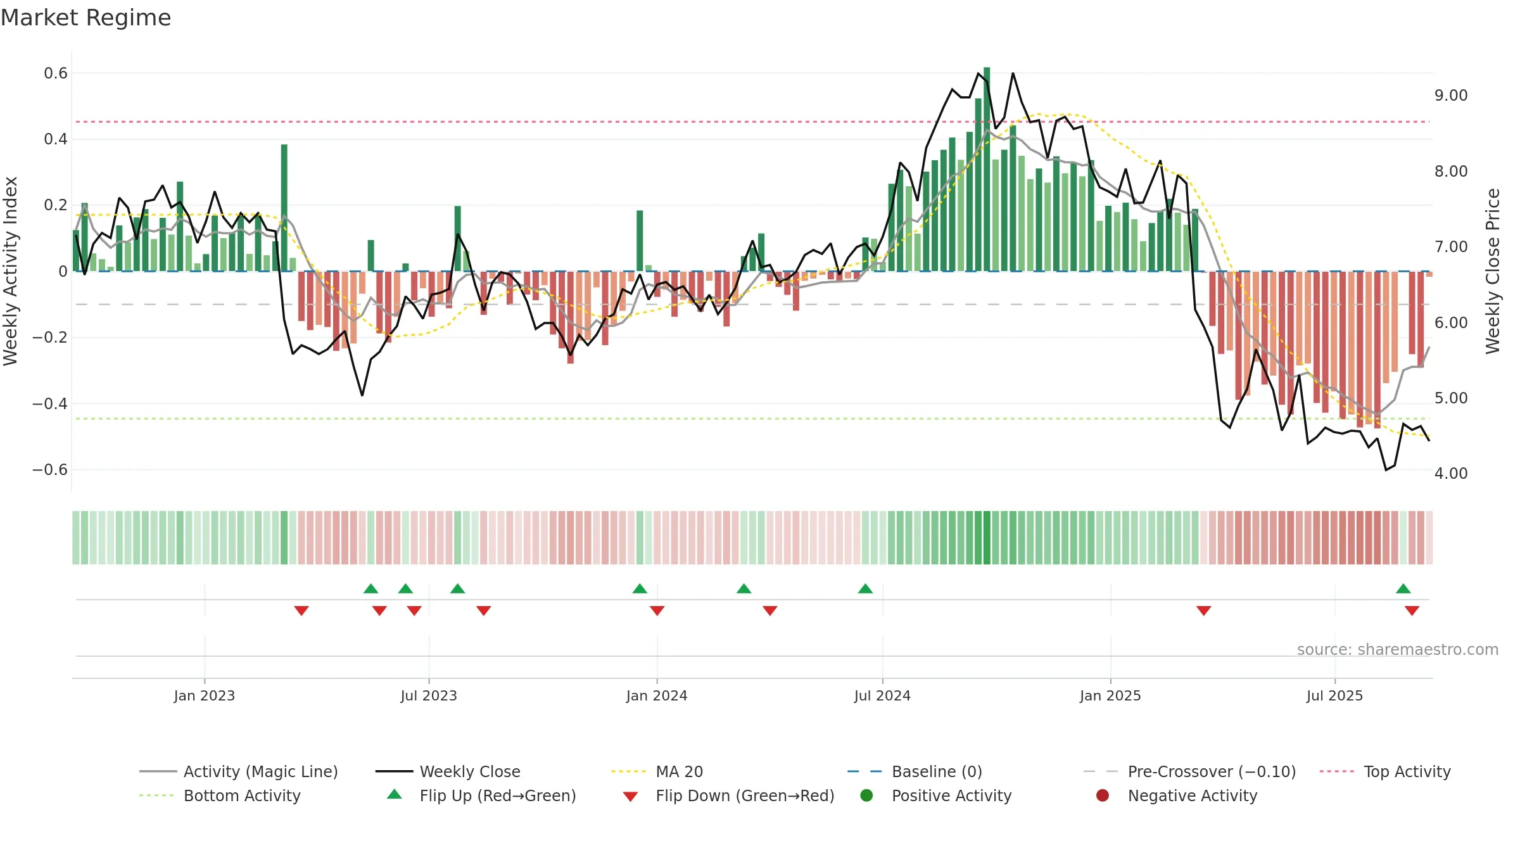
Task: Click the Weekly Close Price axis title
Action: 1493,271
